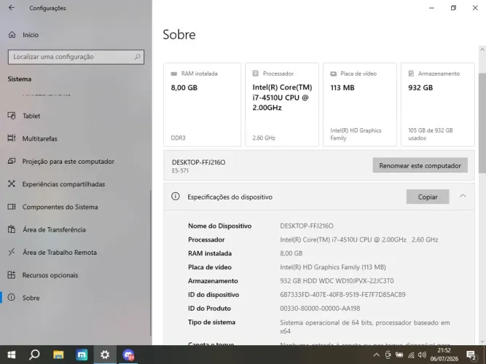Screen dimensions: 486x364
Task: Open Área de Transferência page
Action: click(76, 229)
